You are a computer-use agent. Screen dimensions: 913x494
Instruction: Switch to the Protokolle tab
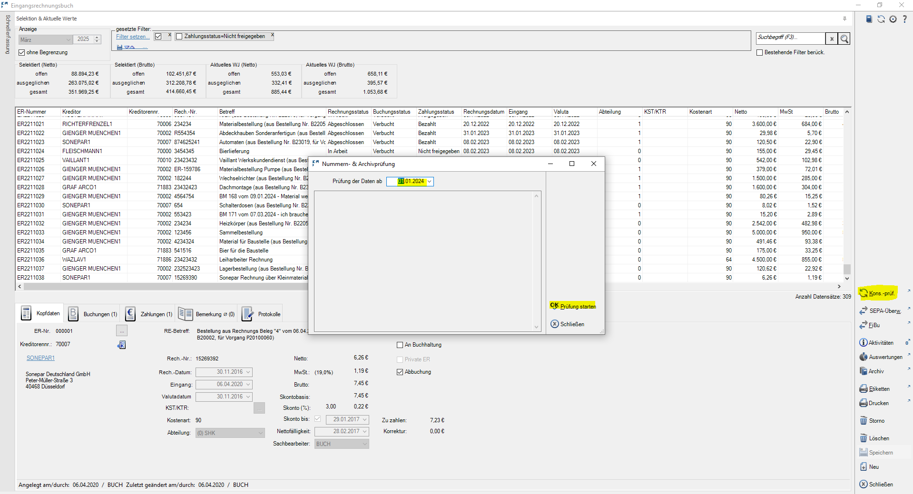coord(261,314)
